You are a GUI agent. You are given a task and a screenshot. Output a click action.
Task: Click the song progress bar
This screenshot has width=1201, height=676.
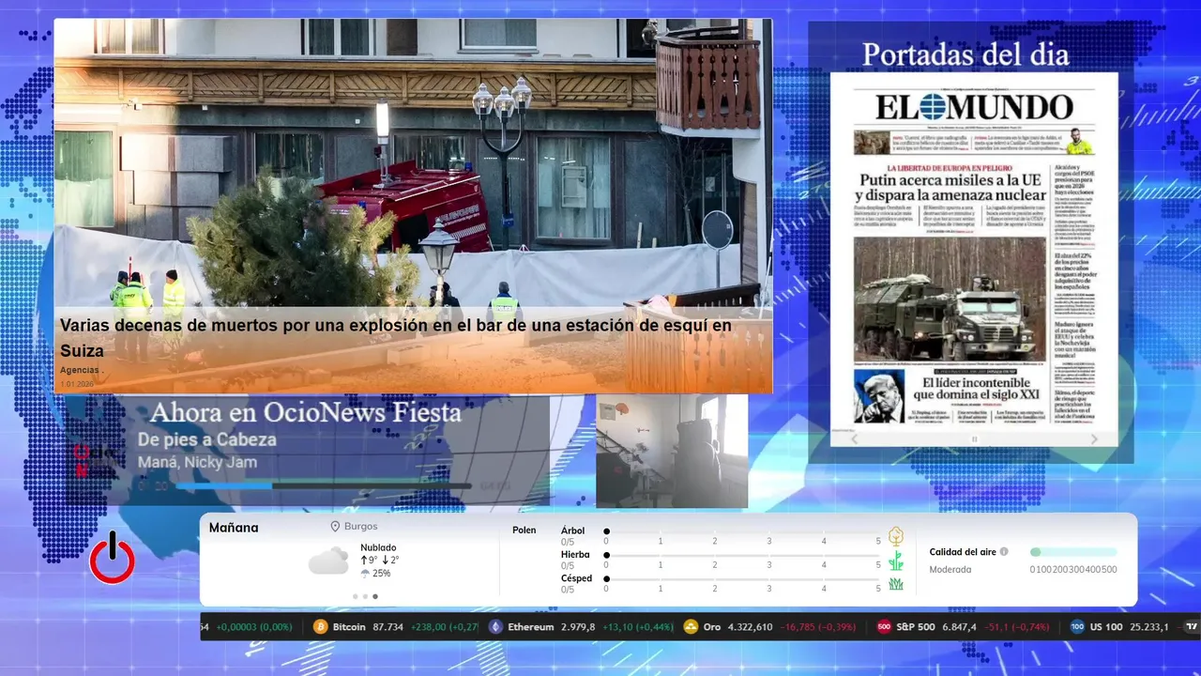coord(324,486)
